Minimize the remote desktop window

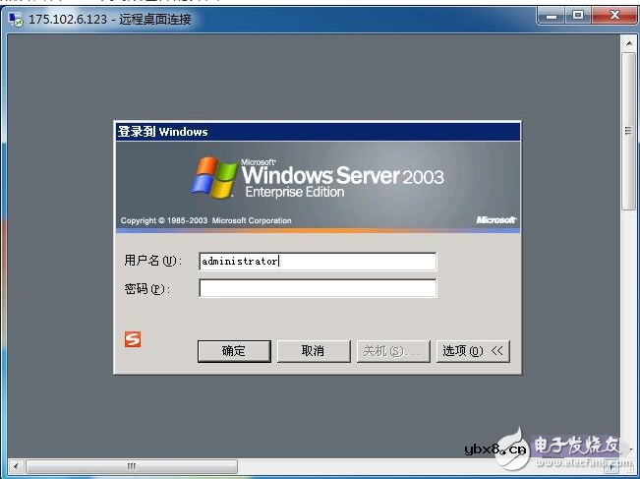[x=552, y=16]
